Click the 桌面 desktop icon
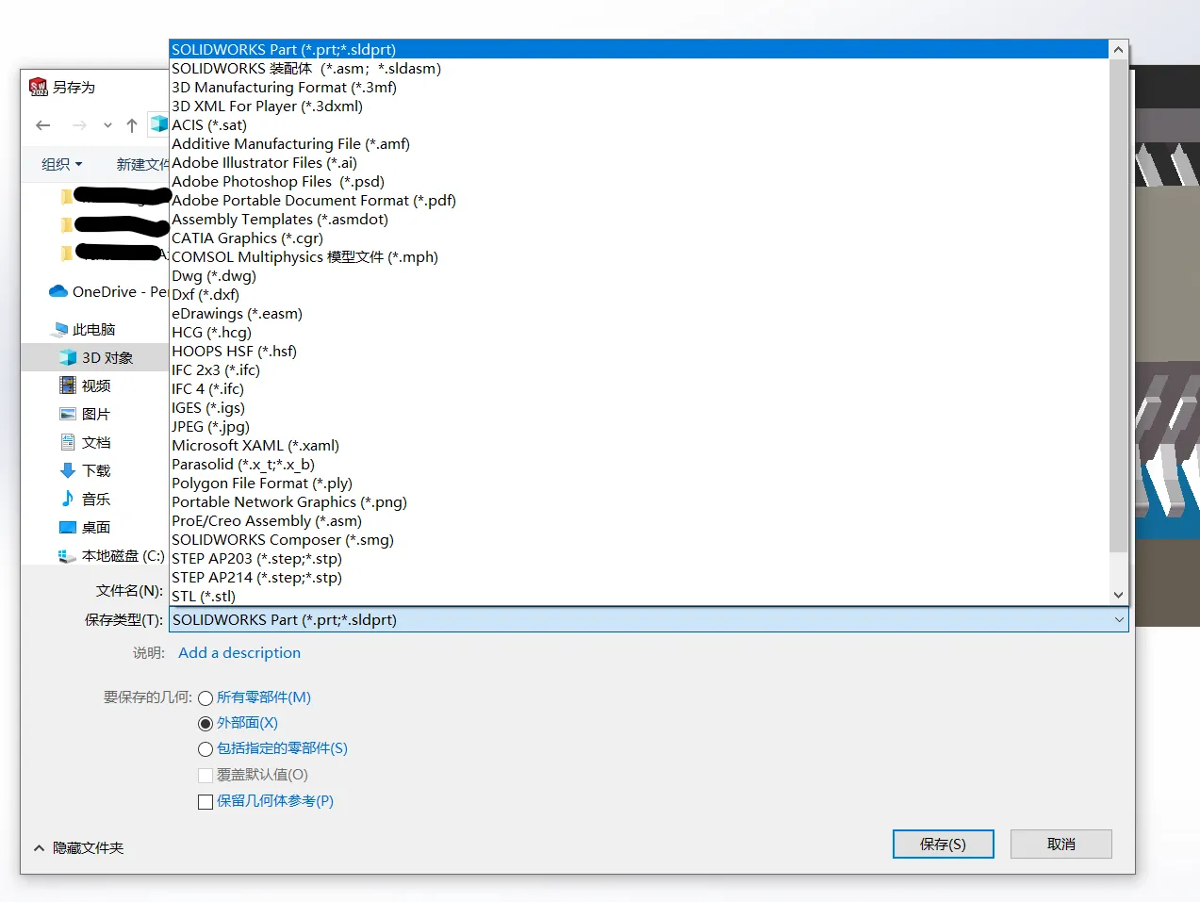1200x902 pixels. point(68,527)
